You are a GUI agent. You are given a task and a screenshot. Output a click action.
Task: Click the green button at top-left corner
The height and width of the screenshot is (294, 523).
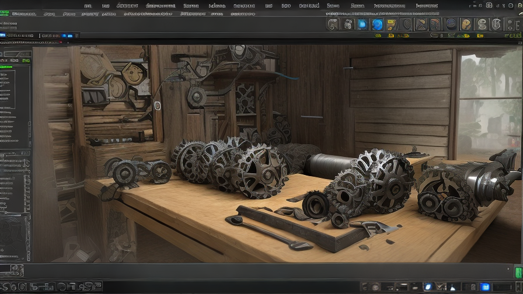[4, 13]
